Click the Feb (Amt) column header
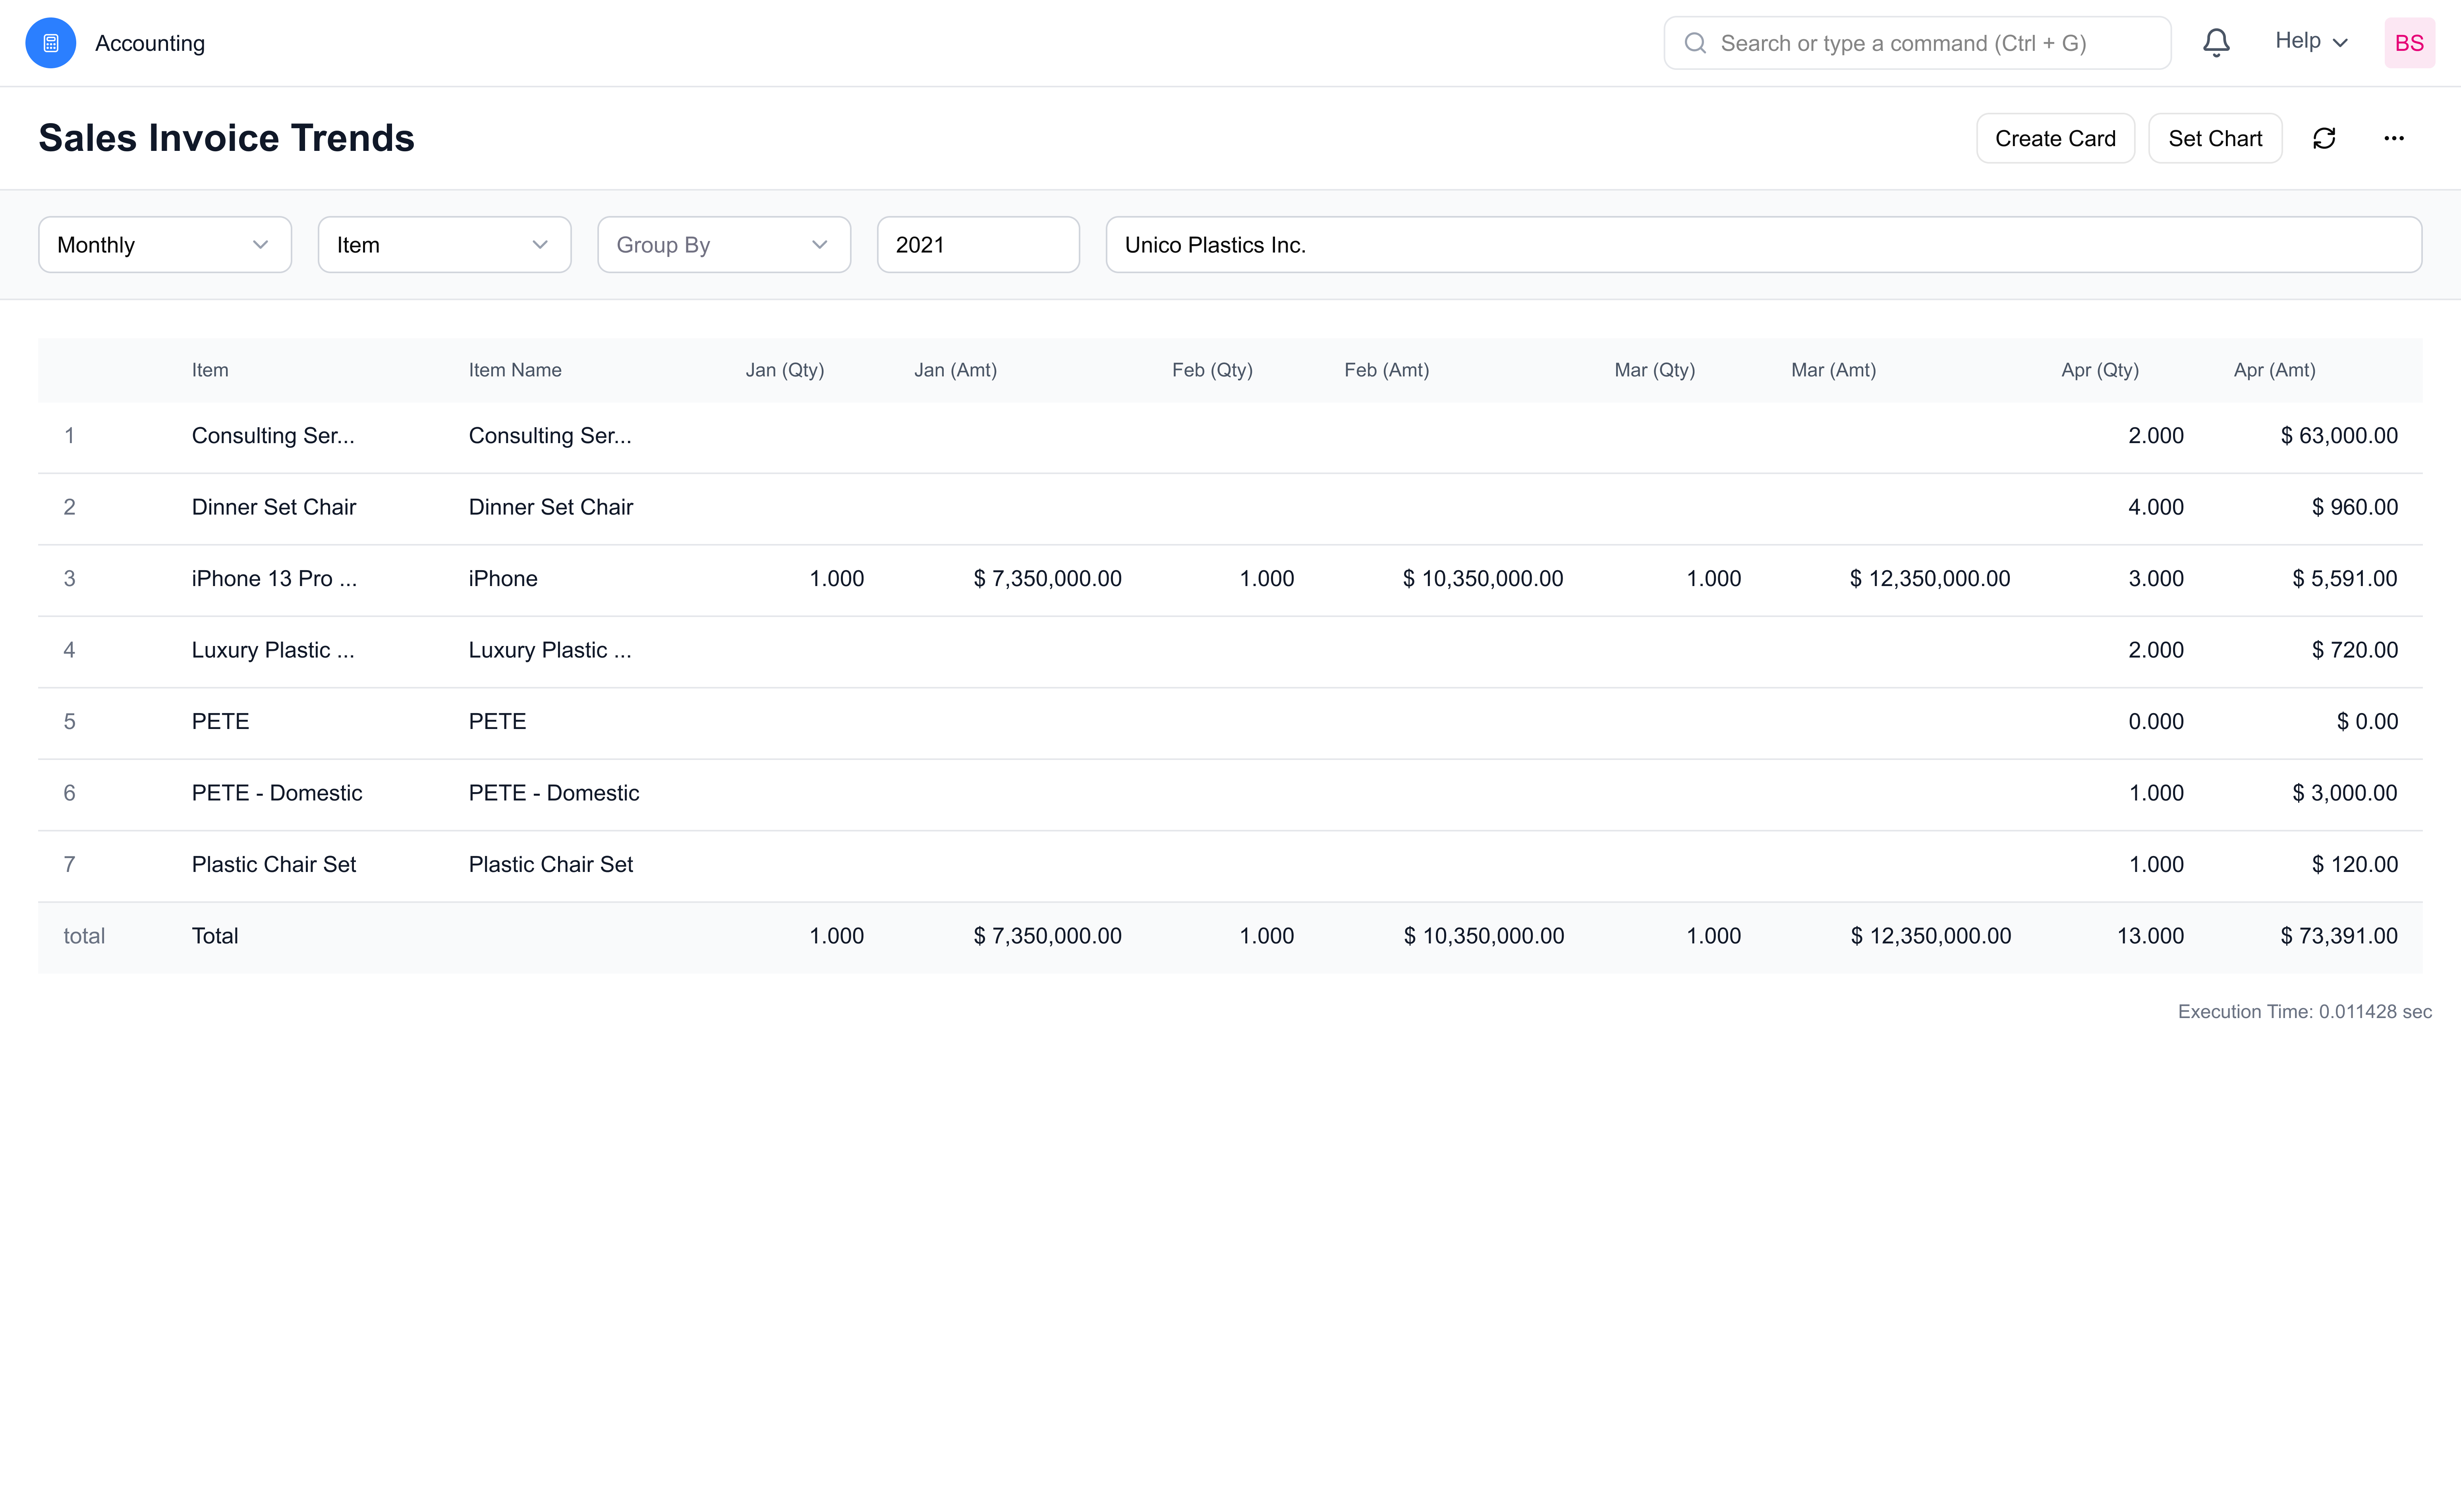This screenshot has height=1512, width=2461. pos(1387,370)
